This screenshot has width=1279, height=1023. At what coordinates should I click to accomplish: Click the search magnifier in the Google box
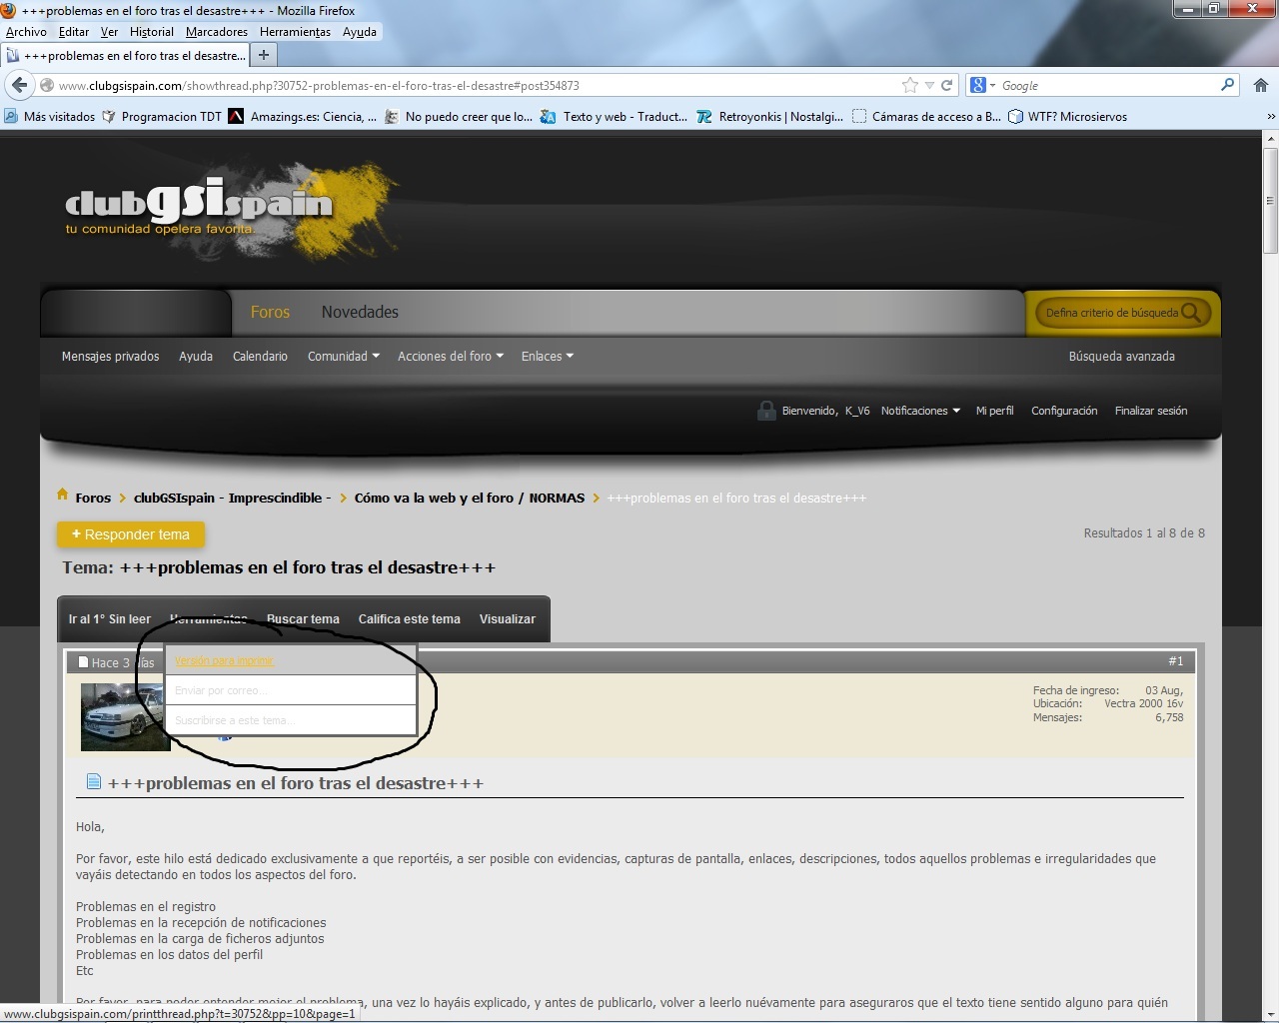(1227, 85)
